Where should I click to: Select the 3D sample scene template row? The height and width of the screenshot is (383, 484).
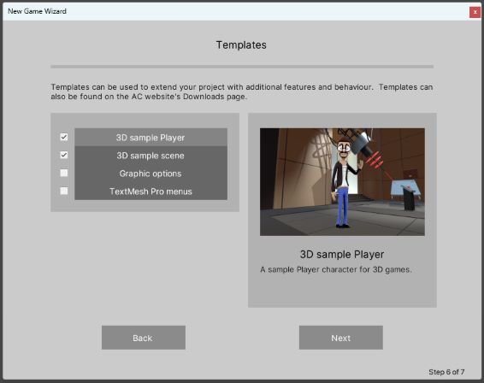coord(151,156)
